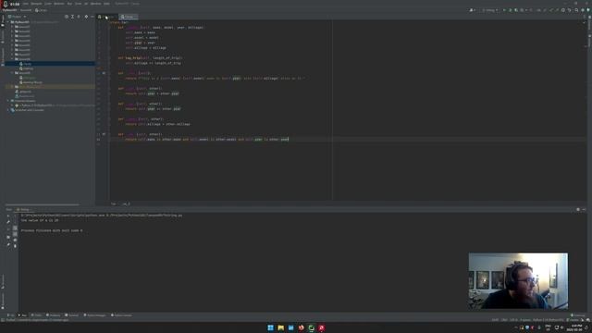Image resolution: width=592 pixels, height=333 pixels.
Task: Click the Python interpreter widget in status bar
Action: [x=549, y=320]
